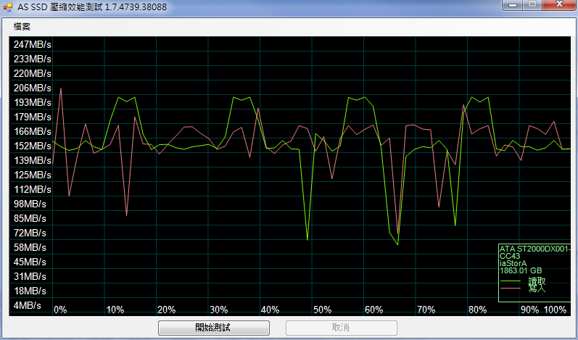Click the ATA ST2000DX001 drive name in legend
Screen dimensions: 578x340
click(x=535, y=249)
